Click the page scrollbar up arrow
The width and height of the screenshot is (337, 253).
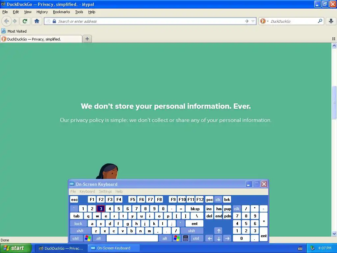point(334,45)
